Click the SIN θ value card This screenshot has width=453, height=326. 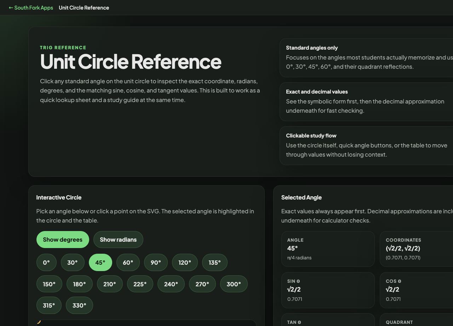coord(328,290)
